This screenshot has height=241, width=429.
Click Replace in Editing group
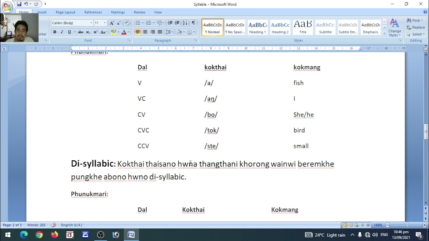[x=416, y=27]
